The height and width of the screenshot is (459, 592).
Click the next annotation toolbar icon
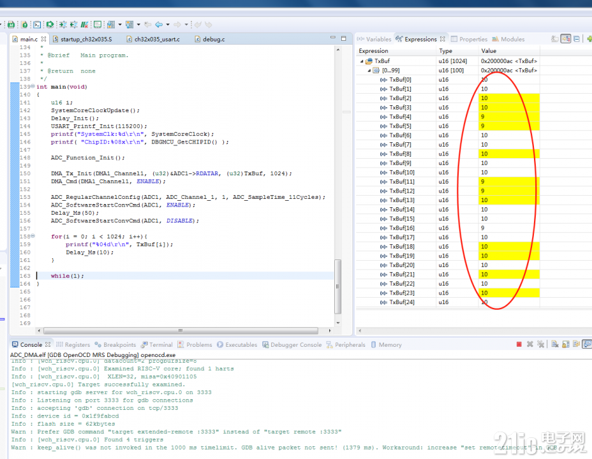(x=111, y=24)
